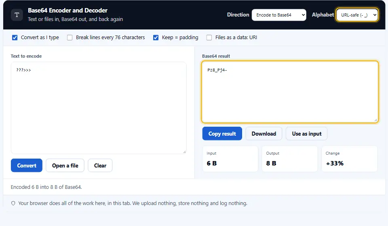Viewport: 388px width, 226px height.
Task: Uncheck Keep = padding option
Action: point(156,38)
